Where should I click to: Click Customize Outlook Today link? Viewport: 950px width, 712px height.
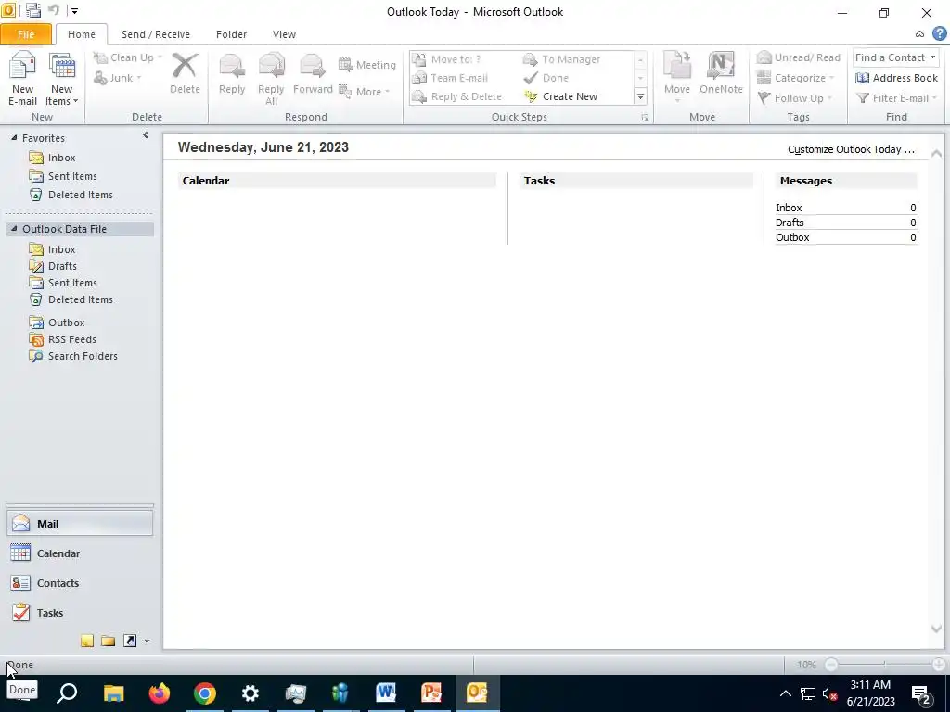point(851,149)
